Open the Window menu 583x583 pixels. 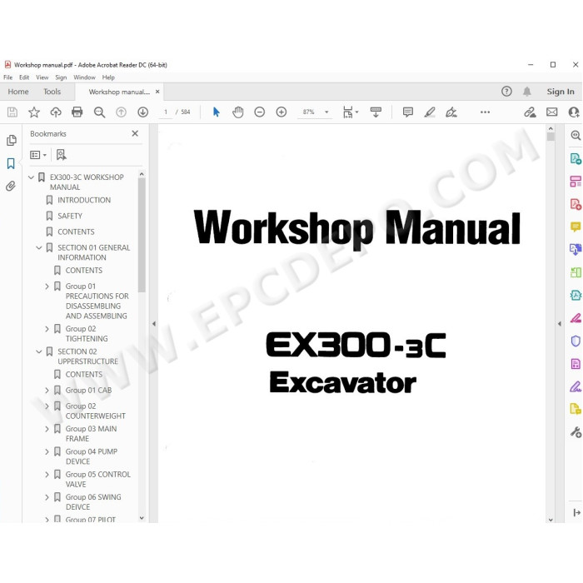click(x=84, y=77)
